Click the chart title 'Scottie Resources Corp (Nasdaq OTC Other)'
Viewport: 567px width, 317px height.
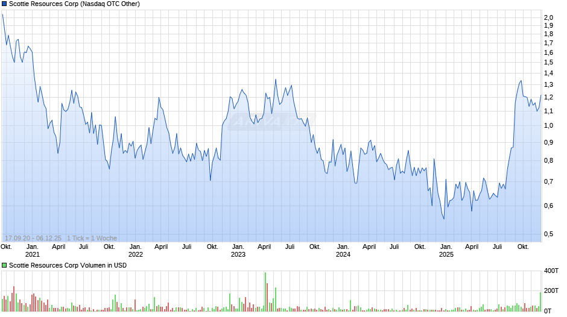[x=74, y=4]
